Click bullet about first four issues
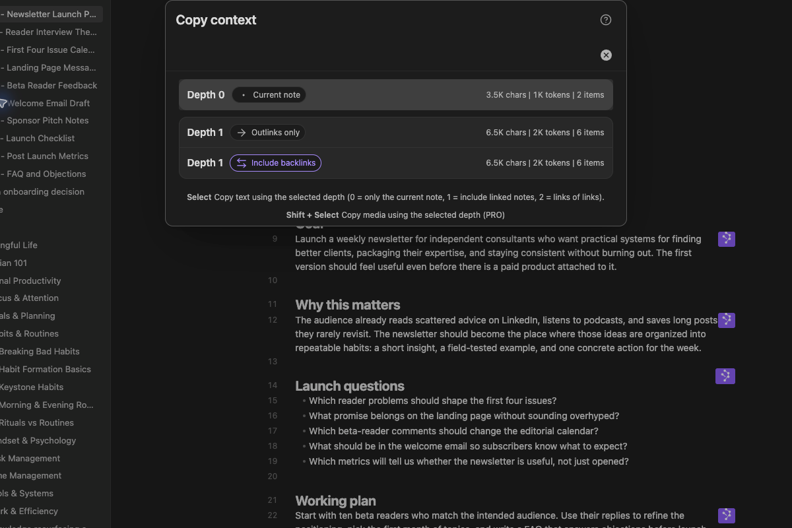This screenshot has width=792, height=528. pos(432,401)
